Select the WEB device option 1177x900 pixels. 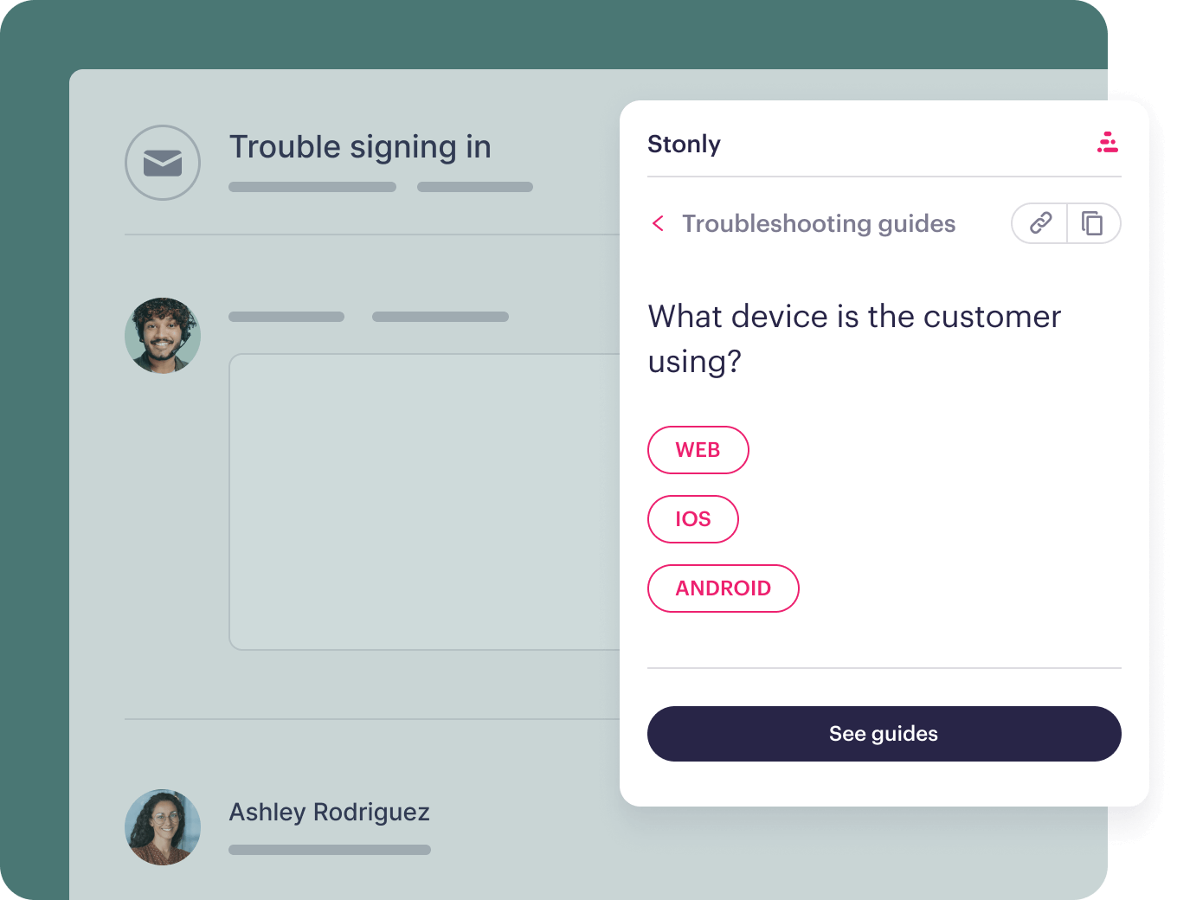click(698, 450)
